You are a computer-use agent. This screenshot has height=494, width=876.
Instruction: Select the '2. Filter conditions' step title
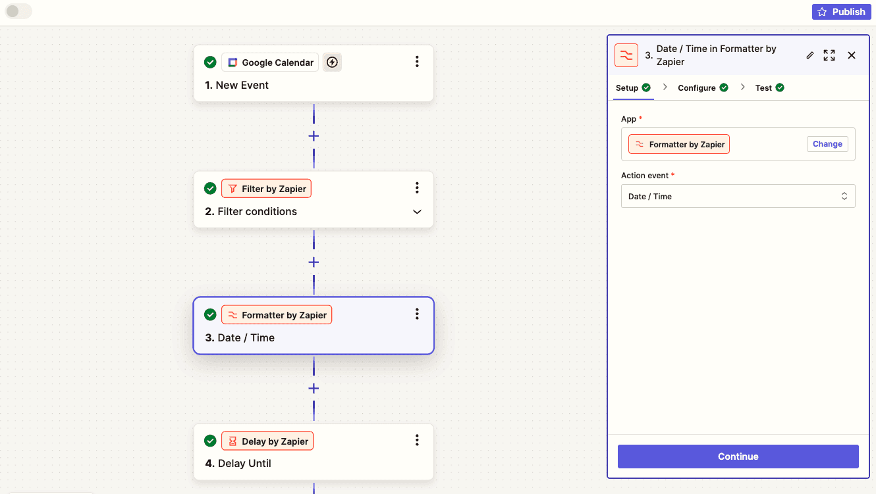coord(251,212)
